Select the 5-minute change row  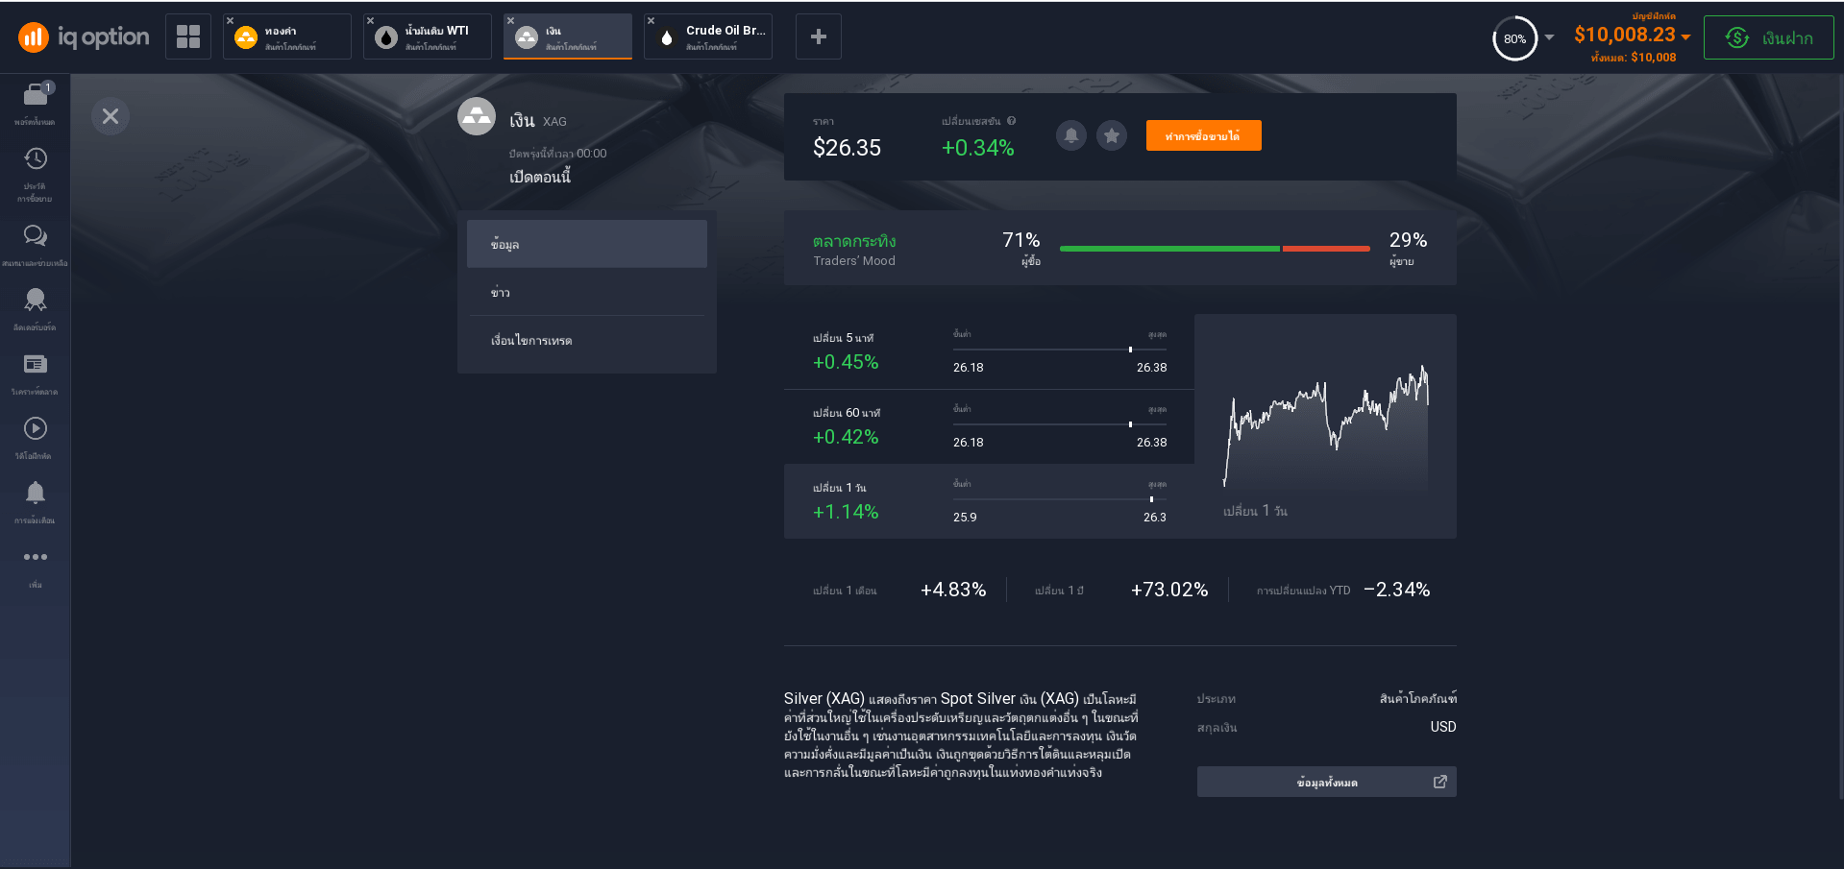[988, 351]
